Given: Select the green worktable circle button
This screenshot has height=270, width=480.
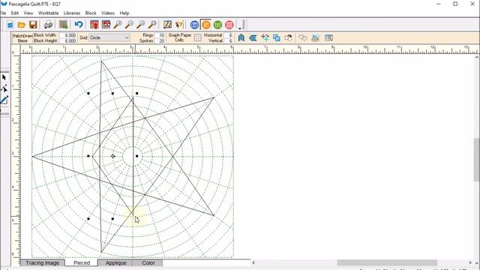Looking at the screenshot, I should coord(217,25).
